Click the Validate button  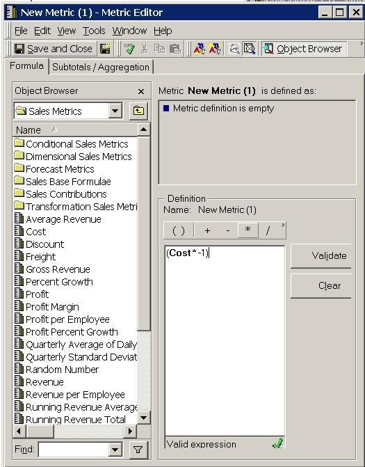tap(321, 256)
